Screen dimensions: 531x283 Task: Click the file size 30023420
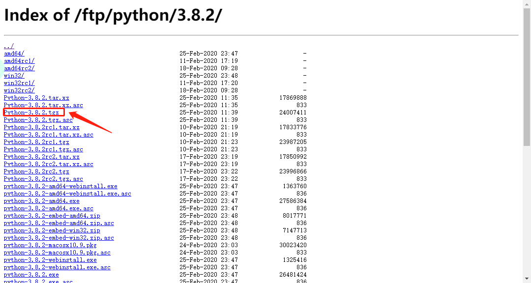(x=293, y=246)
